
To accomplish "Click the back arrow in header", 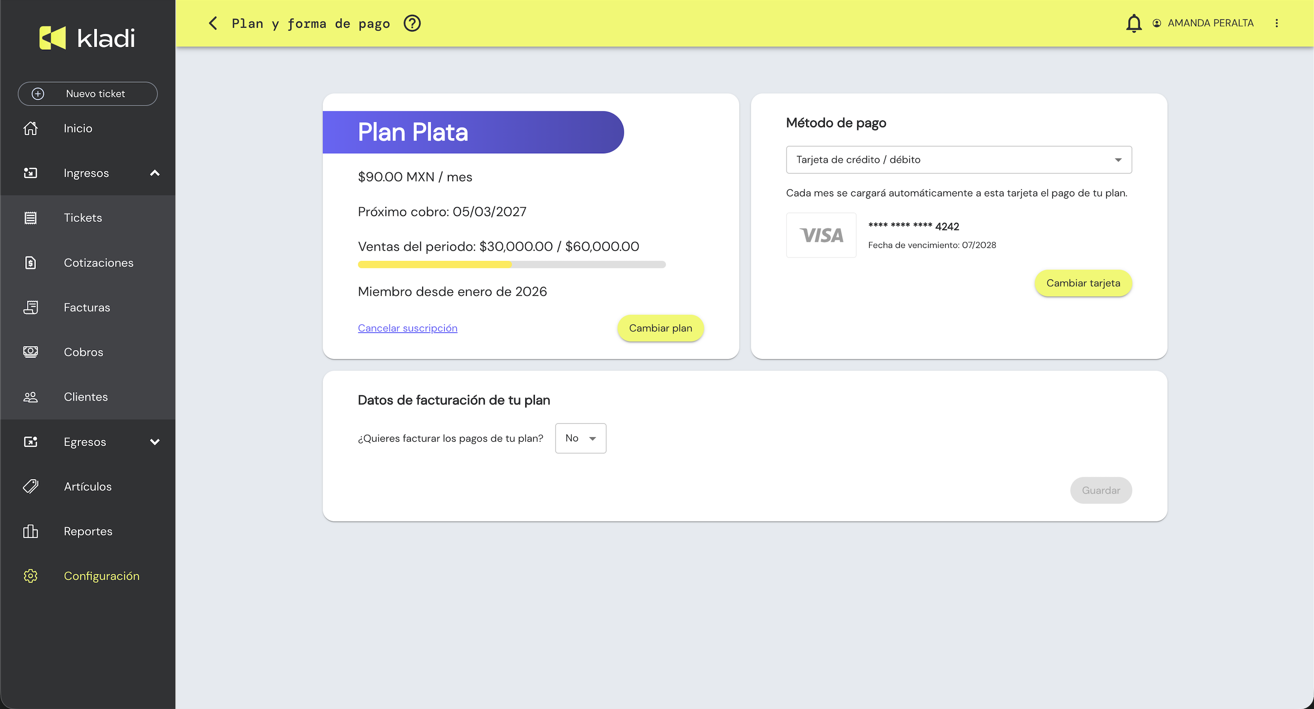I will (213, 23).
